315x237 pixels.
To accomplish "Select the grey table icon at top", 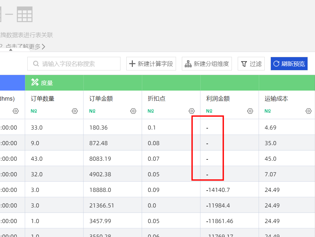I will 25,14.
